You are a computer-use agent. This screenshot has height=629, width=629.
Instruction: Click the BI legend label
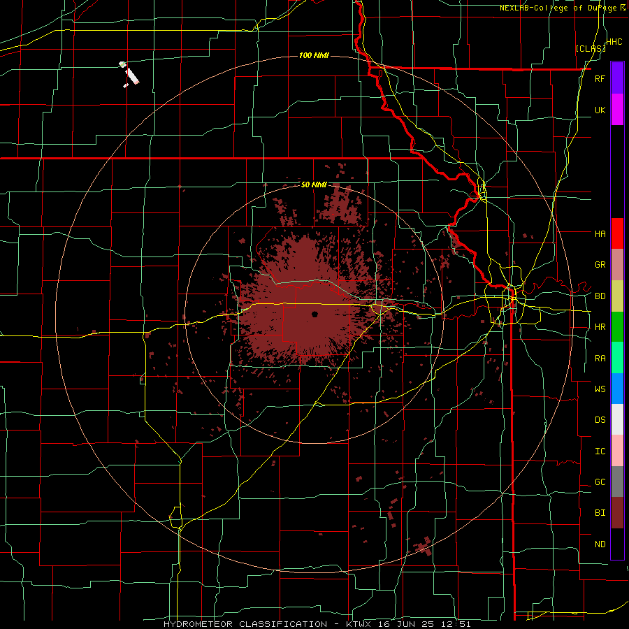[600, 513]
